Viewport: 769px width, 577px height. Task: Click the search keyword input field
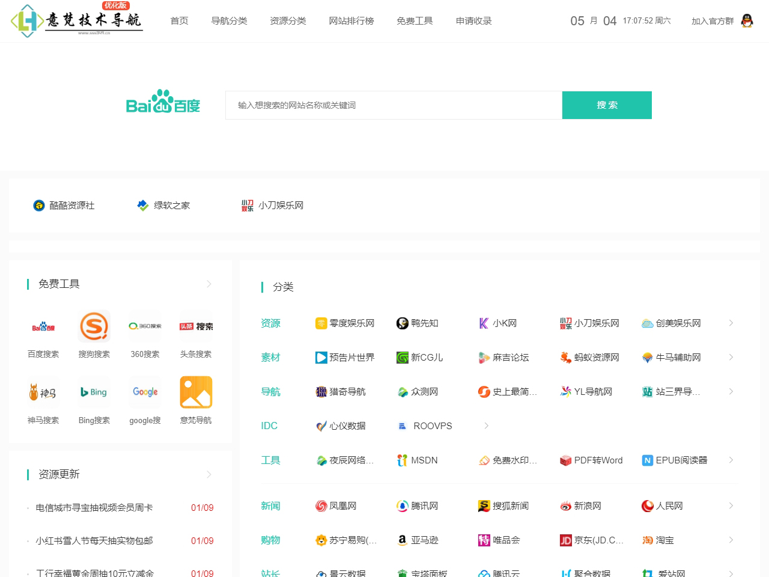pos(394,105)
